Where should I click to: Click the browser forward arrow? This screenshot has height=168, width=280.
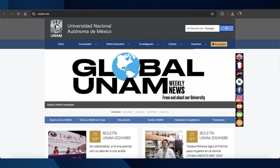pos(11,14)
